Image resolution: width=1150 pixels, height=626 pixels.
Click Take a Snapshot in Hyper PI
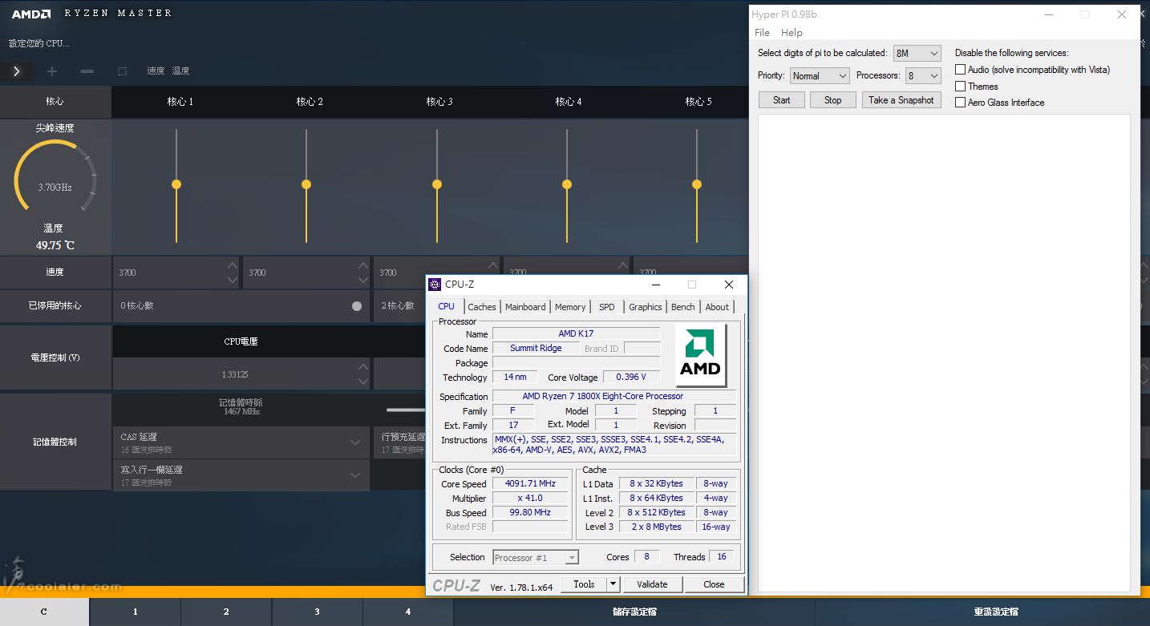(x=901, y=100)
